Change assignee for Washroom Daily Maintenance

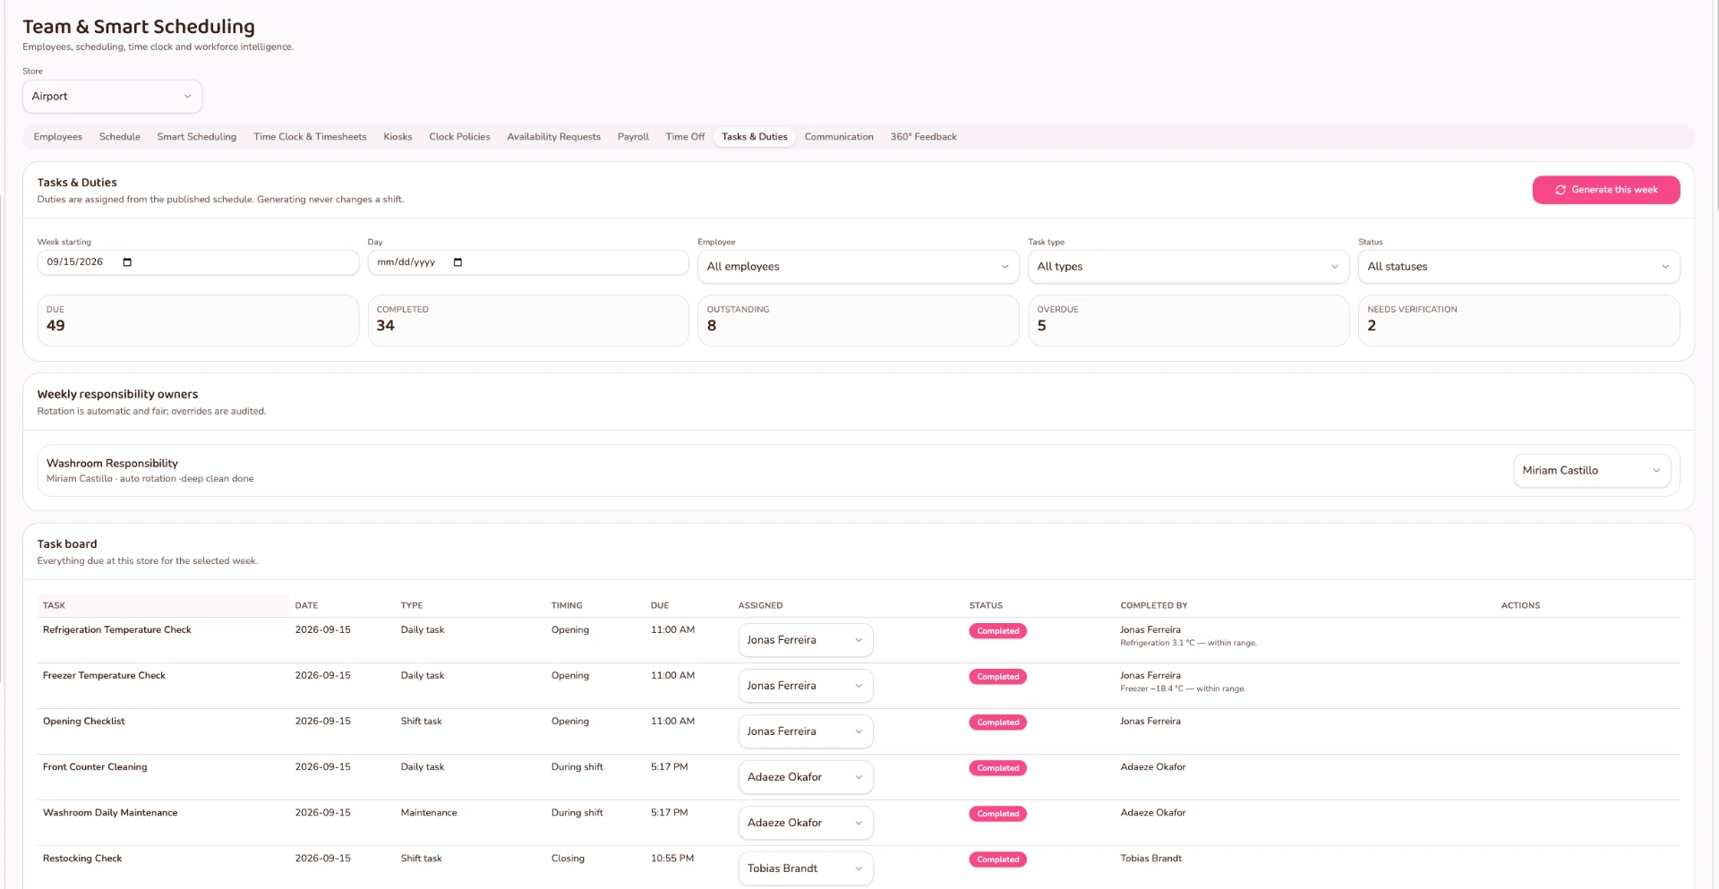[805, 823]
